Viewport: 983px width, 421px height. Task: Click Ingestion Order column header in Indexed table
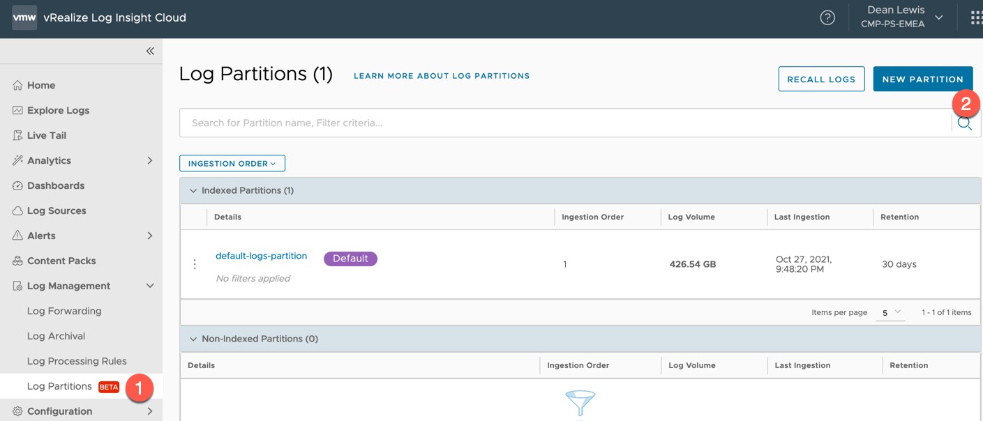coord(592,217)
